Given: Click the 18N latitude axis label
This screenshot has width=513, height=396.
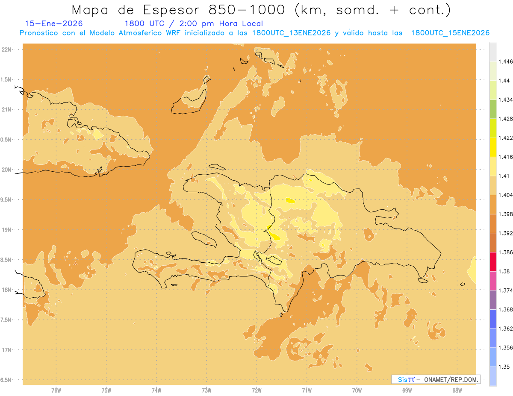Looking at the screenshot, I should tap(7, 290).
